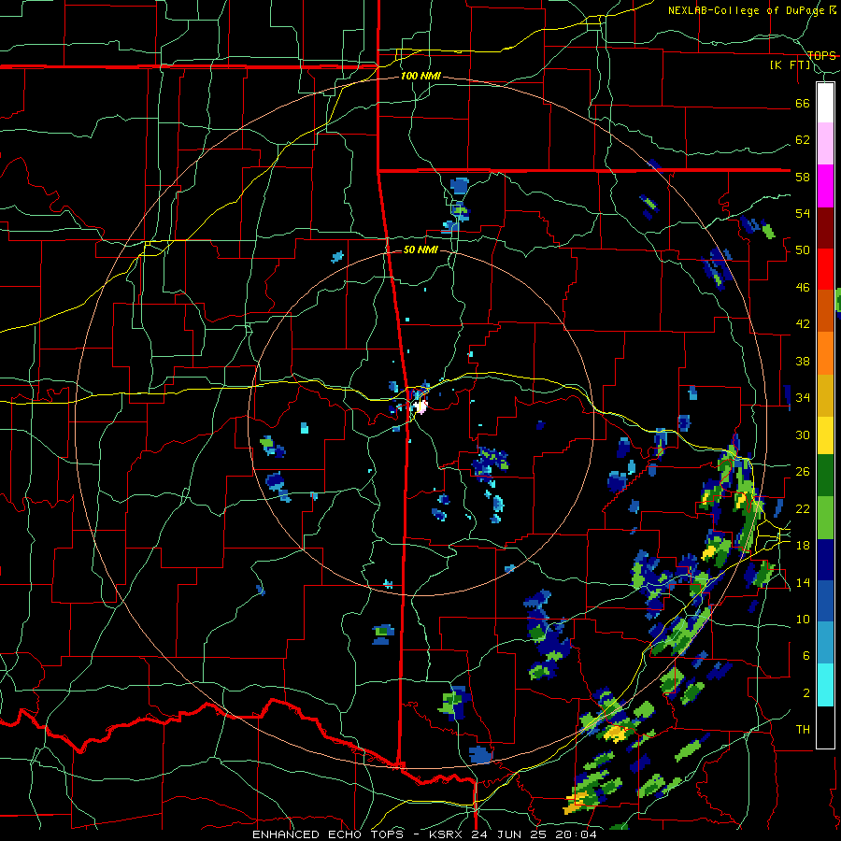Viewport: 841px width, 841px height.
Task: Click the "TOPS" legend heading
Action: pyautogui.click(x=821, y=56)
